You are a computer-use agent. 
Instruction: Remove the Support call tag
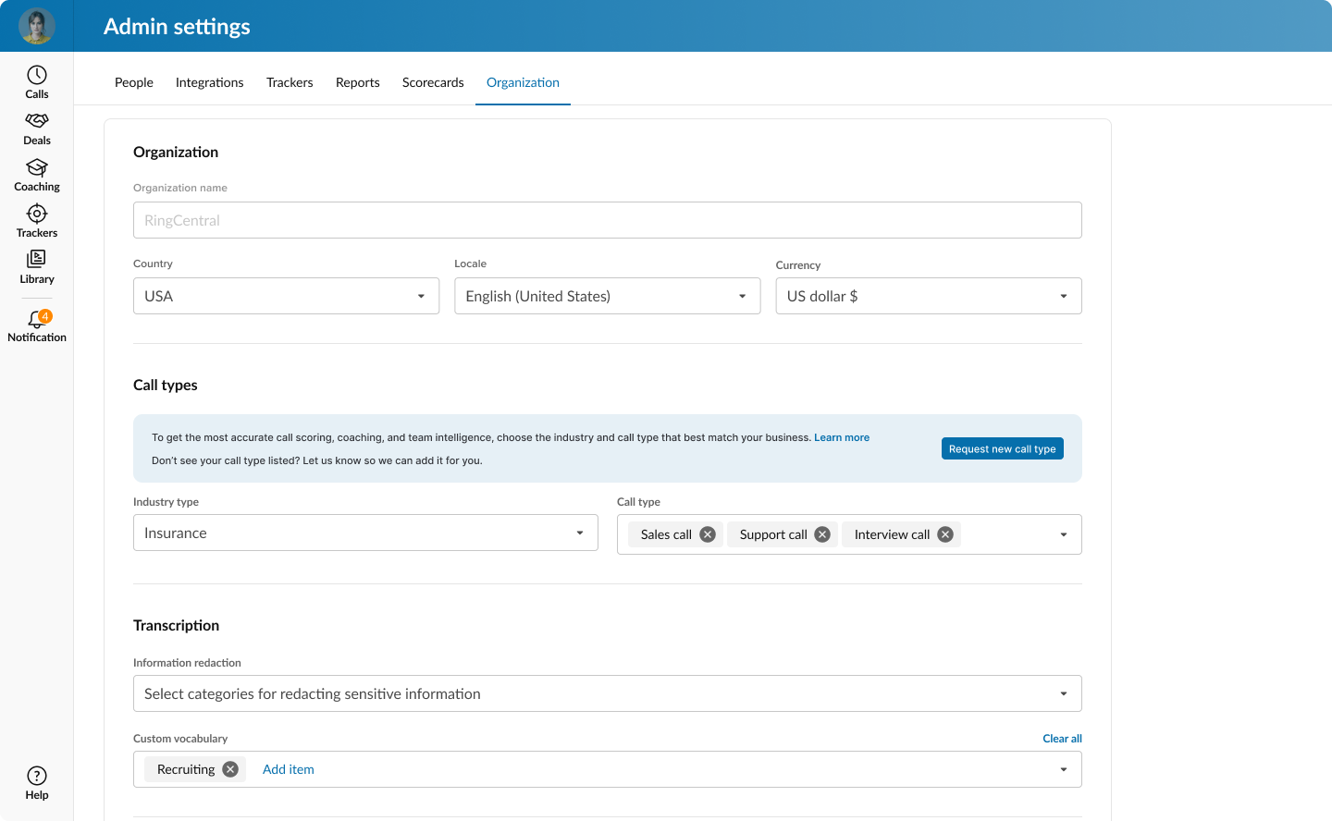click(822, 534)
